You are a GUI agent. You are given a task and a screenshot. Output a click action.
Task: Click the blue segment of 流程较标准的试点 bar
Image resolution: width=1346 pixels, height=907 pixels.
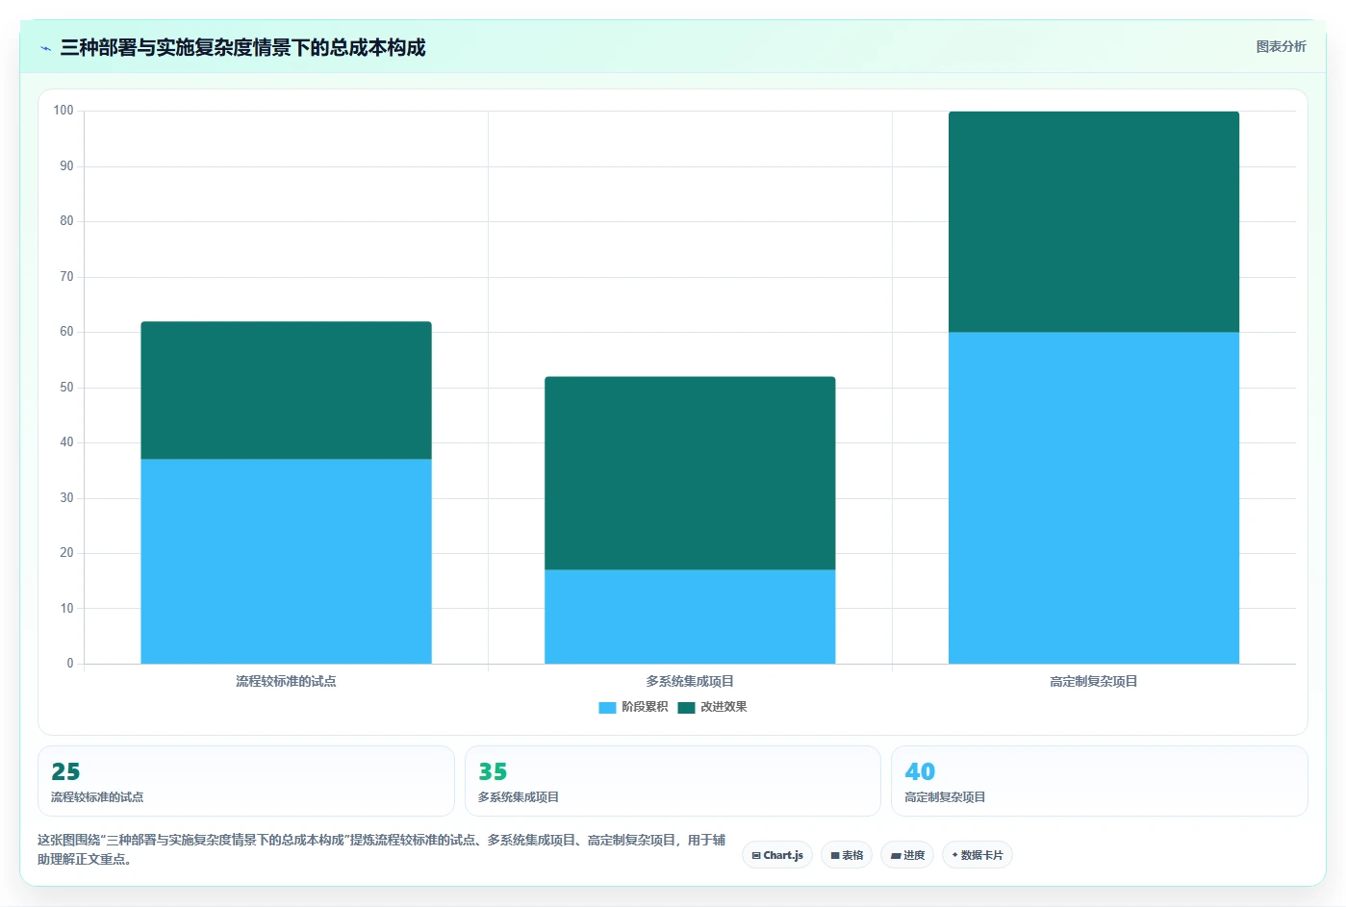[x=286, y=561]
